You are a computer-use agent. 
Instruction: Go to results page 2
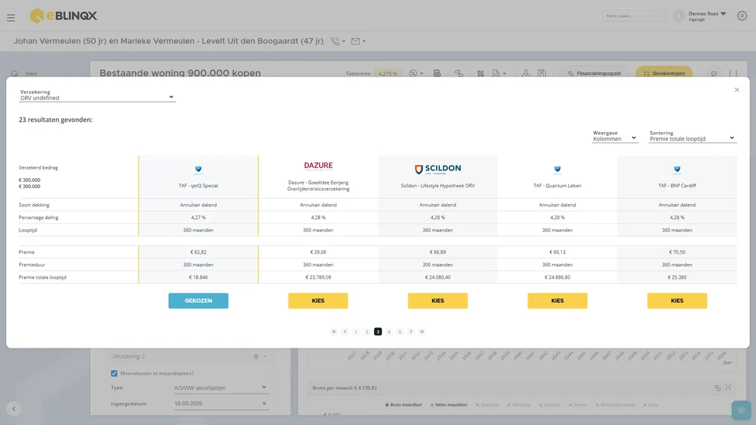(x=367, y=332)
